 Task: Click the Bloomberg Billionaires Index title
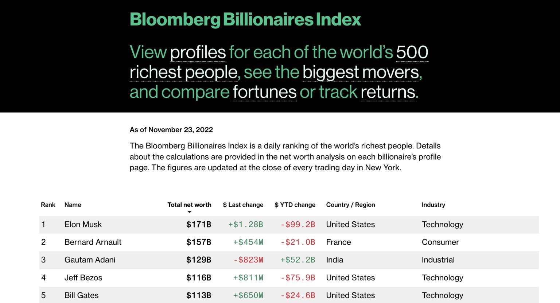coord(245,20)
